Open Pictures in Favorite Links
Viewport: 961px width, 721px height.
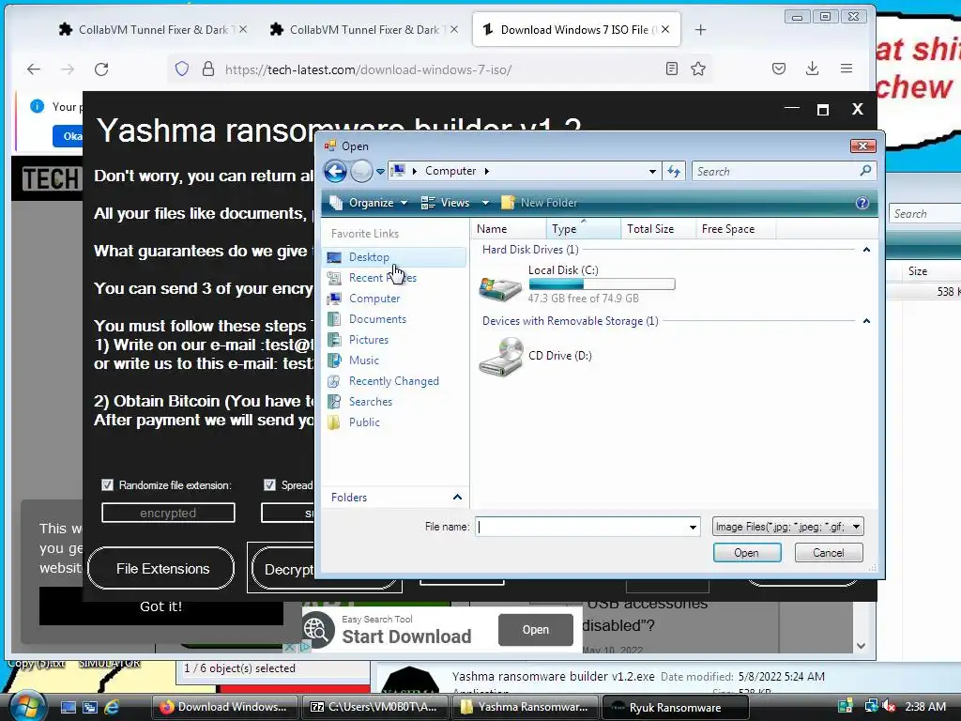pos(368,340)
